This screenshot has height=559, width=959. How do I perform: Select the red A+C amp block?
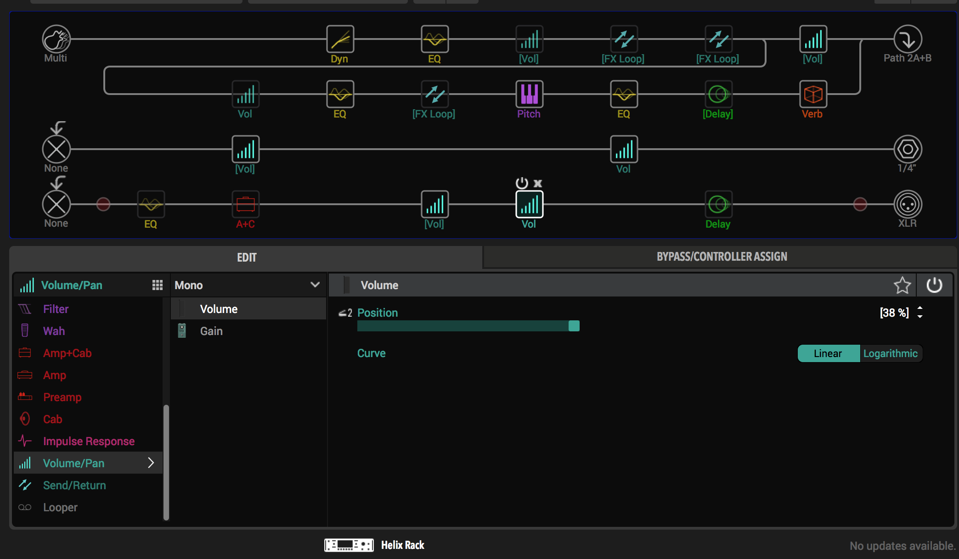(245, 205)
